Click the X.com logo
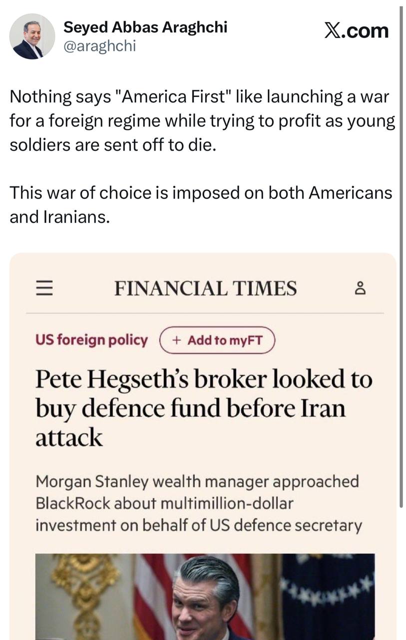406x640 pixels. coord(356,31)
